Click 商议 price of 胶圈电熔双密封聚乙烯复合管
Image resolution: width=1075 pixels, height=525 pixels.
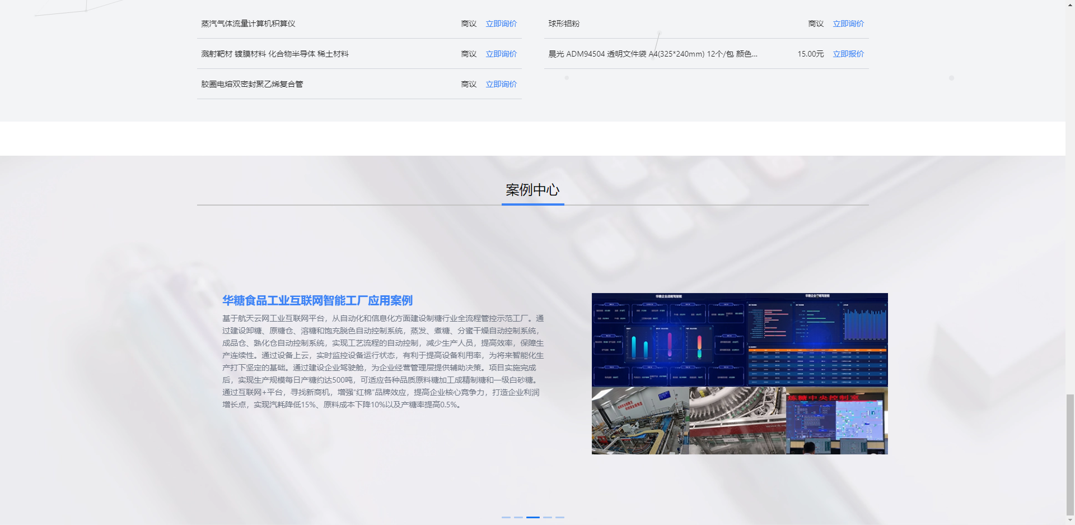[x=469, y=84]
